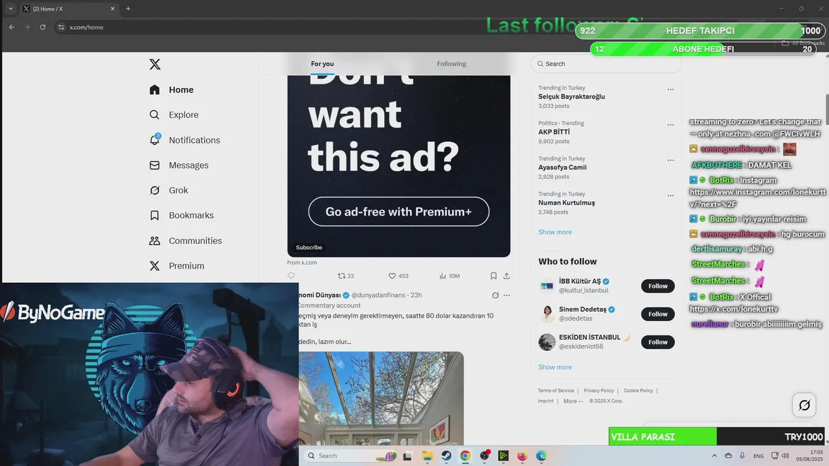Open Microsoft Edge from the taskbar
829x466 pixels.
[541, 456]
